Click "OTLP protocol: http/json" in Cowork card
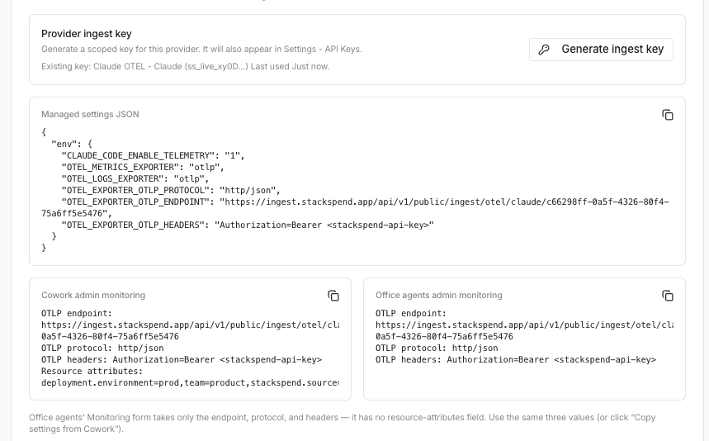This screenshot has width=709, height=441. (102, 349)
